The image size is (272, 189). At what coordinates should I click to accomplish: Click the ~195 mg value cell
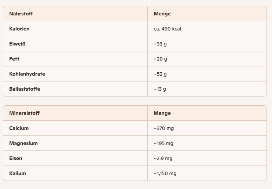(163, 143)
